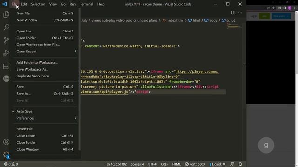Click Spaces: 4 indentation status item

(137, 164)
